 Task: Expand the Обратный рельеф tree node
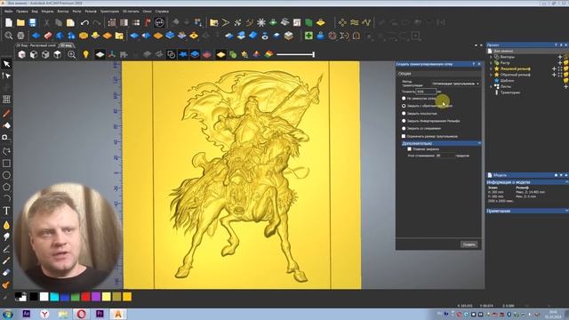(491, 75)
